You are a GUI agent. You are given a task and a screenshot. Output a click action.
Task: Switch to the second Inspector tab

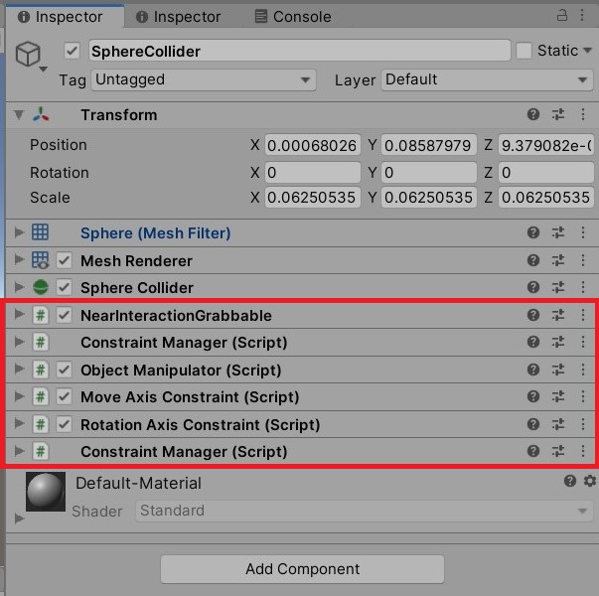[179, 17]
